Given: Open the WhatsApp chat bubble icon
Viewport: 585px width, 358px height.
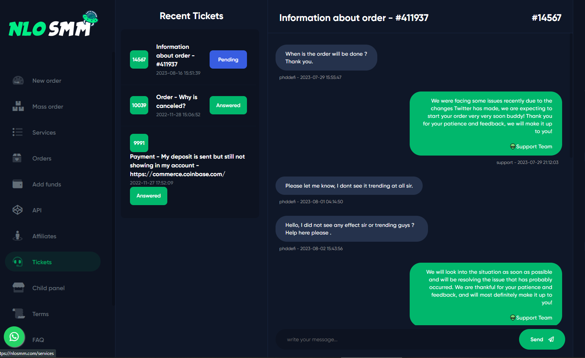Looking at the screenshot, I should click(x=14, y=337).
